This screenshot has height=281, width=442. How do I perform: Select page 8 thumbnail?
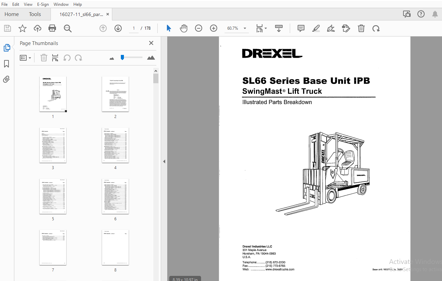tap(115, 248)
